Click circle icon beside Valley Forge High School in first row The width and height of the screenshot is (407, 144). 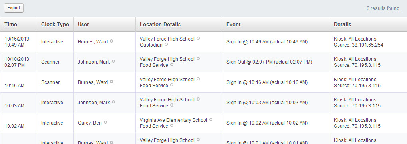pyautogui.click(x=198, y=38)
